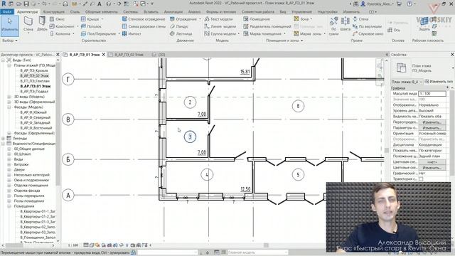
Task: Switch to the Аннотации ribbon tab
Action: point(173,11)
